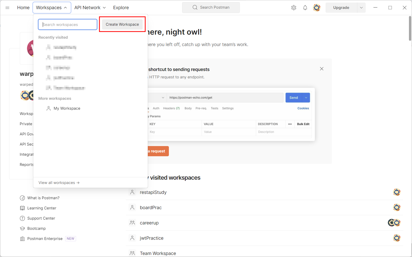The width and height of the screenshot is (412, 257).
Task: Click the Upgrade button
Action: point(341,8)
